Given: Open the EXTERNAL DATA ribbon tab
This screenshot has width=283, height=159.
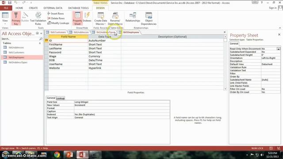Looking at the screenshot, I should click(53, 8).
